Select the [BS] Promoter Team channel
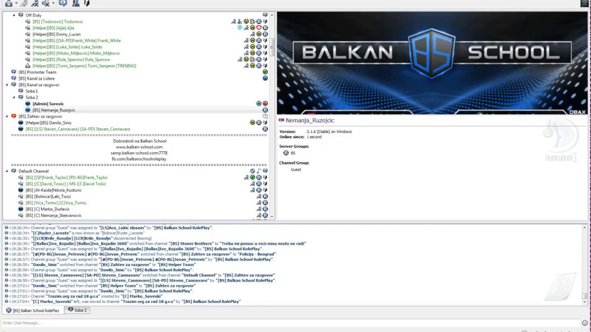 (x=37, y=72)
